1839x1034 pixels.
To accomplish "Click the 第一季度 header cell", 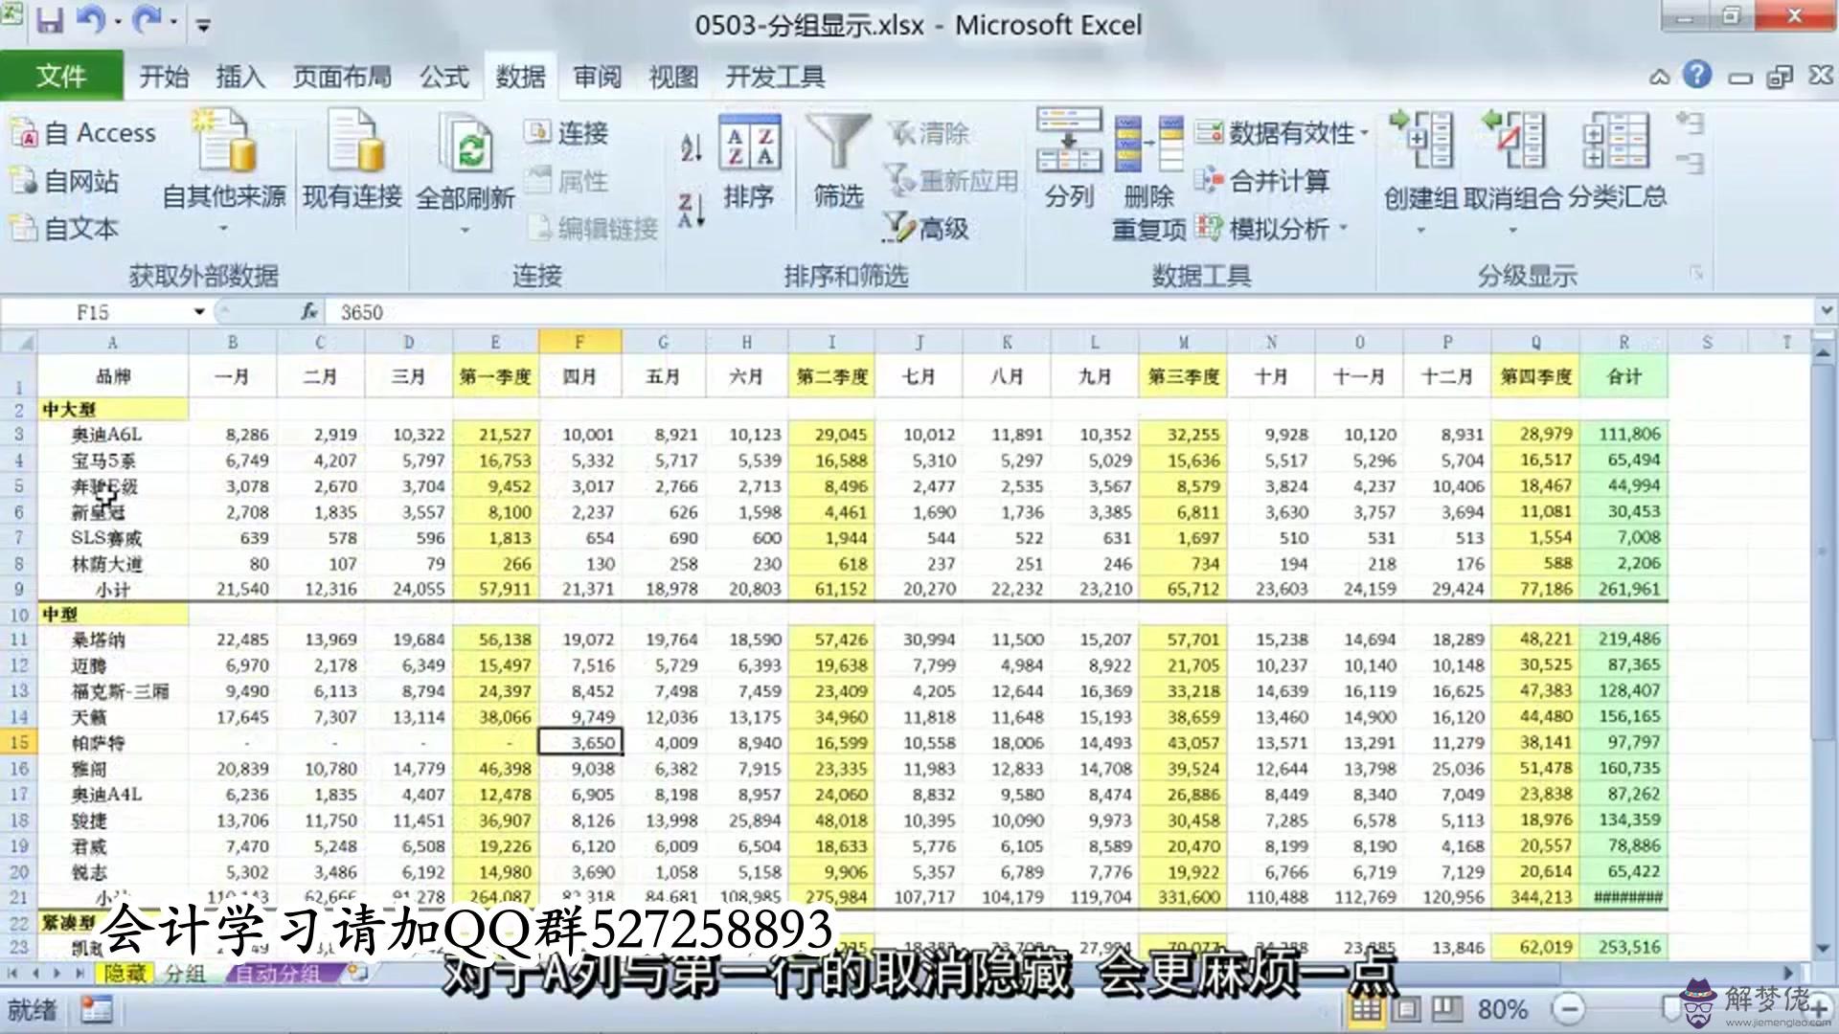I will tap(494, 376).
